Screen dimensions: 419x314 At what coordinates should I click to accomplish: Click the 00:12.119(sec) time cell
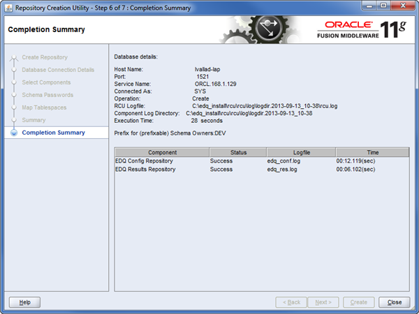(x=355, y=161)
